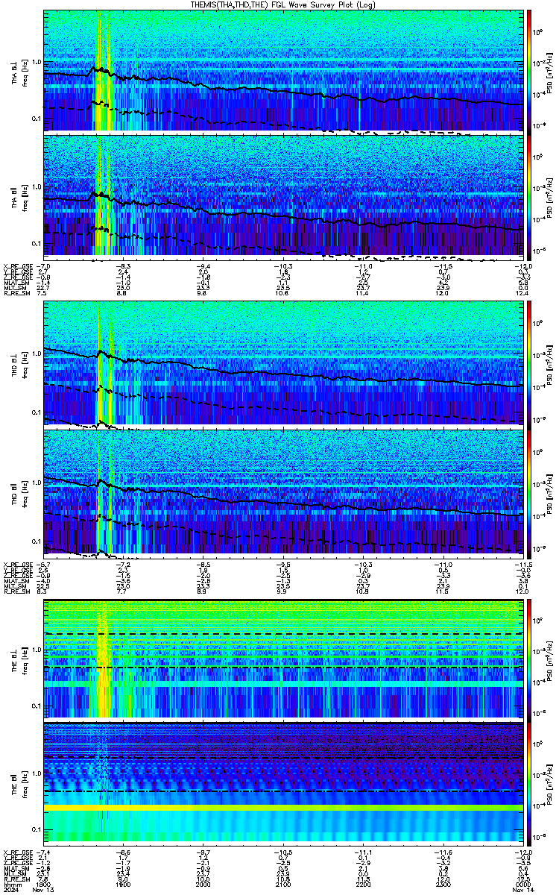559x895 pixels.
Task: Click 'R_RE_SM' row label under the THA panels
Action: tap(16, 293)
